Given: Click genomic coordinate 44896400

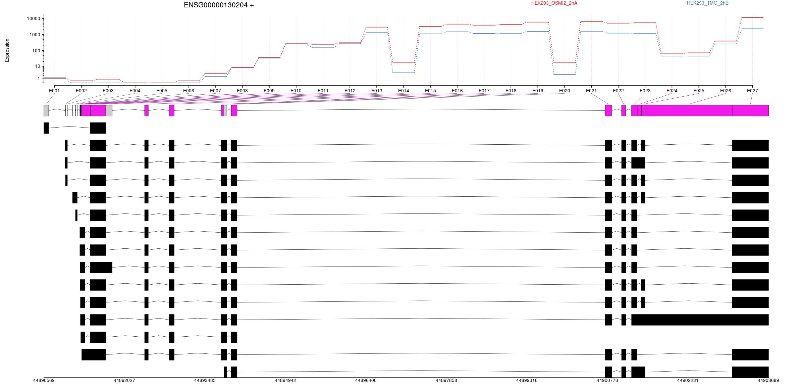Looking at the screenshot, I should [366, 380].
